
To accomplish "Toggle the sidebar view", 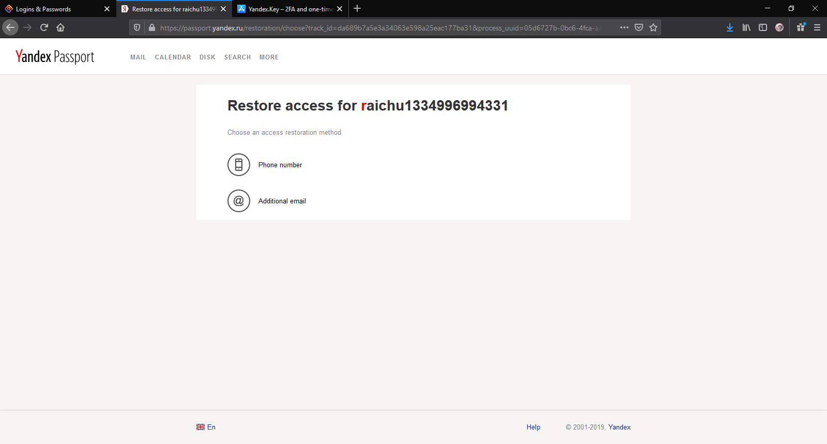I will click(763, 27).
